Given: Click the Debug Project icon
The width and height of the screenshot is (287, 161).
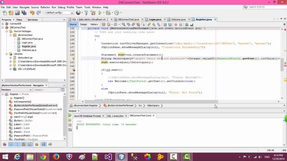Looking at the screenshot, I should point(108,13).
